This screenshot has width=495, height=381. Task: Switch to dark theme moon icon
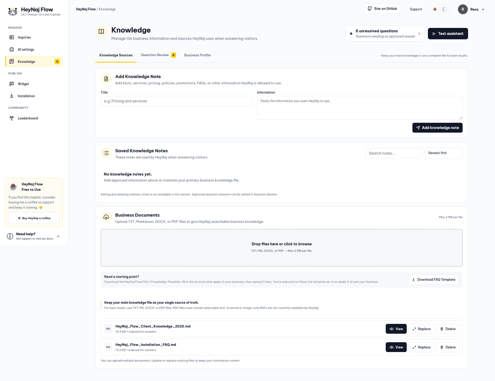pos(444,9)
